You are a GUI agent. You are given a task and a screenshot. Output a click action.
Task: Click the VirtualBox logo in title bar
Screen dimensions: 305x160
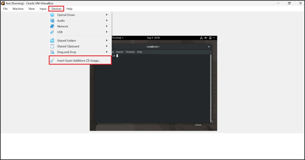[3, 3]
